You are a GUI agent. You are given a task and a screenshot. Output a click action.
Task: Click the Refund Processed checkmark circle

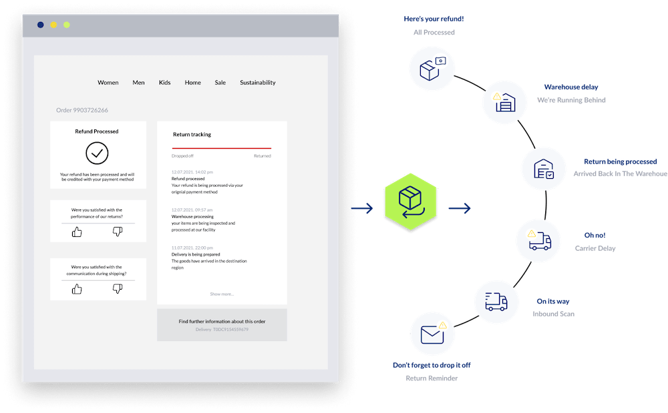[97, 153]
